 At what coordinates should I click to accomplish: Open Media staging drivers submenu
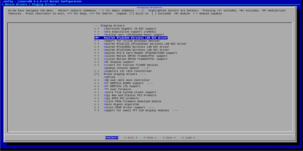pos(121,74)
